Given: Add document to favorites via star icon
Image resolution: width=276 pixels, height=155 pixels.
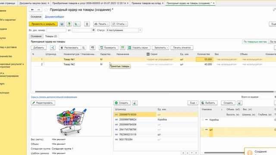Looking at the screenshot, I should pyautogui.click(x=46, y=10).
